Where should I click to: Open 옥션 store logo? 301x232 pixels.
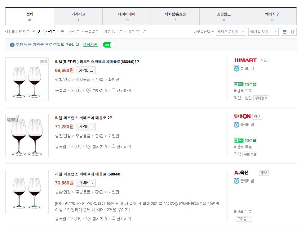pos(241,173)
